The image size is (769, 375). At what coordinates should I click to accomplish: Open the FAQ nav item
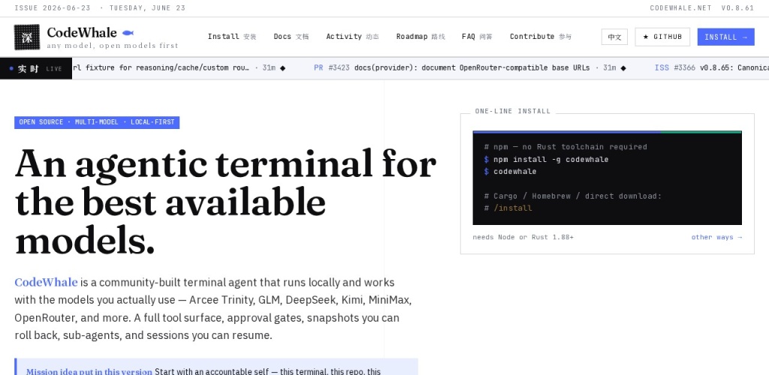[x=477, y=36]
